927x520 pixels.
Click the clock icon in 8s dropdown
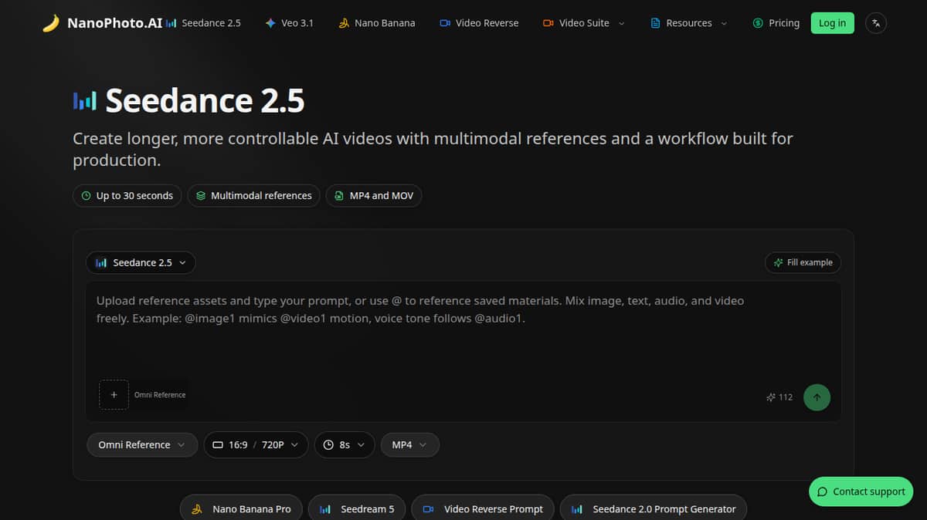[x=328, y=445]
